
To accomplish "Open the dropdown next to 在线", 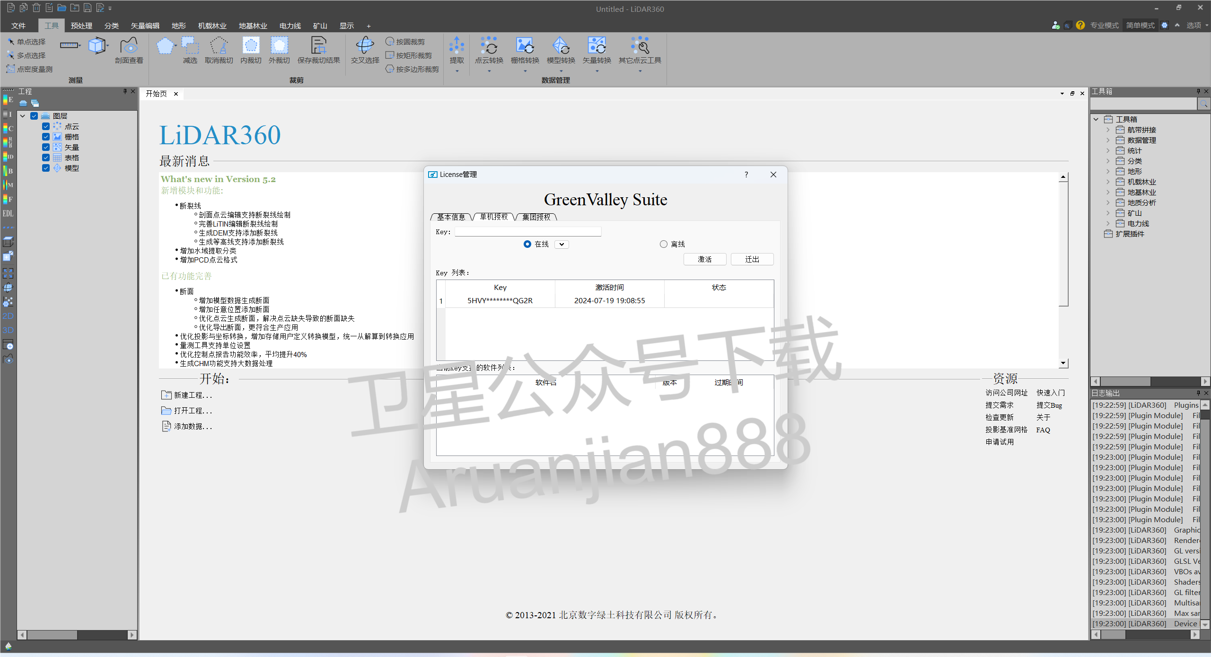I will [562, 245].
